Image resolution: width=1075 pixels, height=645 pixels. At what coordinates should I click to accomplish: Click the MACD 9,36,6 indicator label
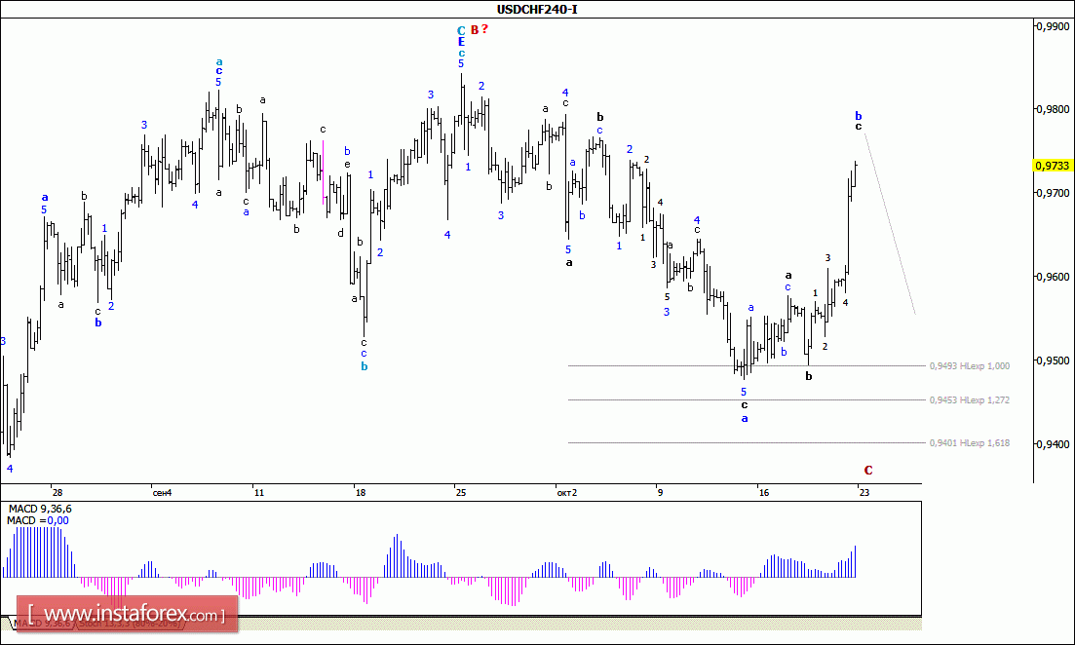click(40, 510)
